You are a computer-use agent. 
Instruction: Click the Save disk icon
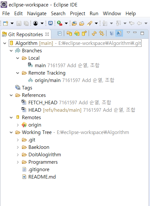(19, 23)
